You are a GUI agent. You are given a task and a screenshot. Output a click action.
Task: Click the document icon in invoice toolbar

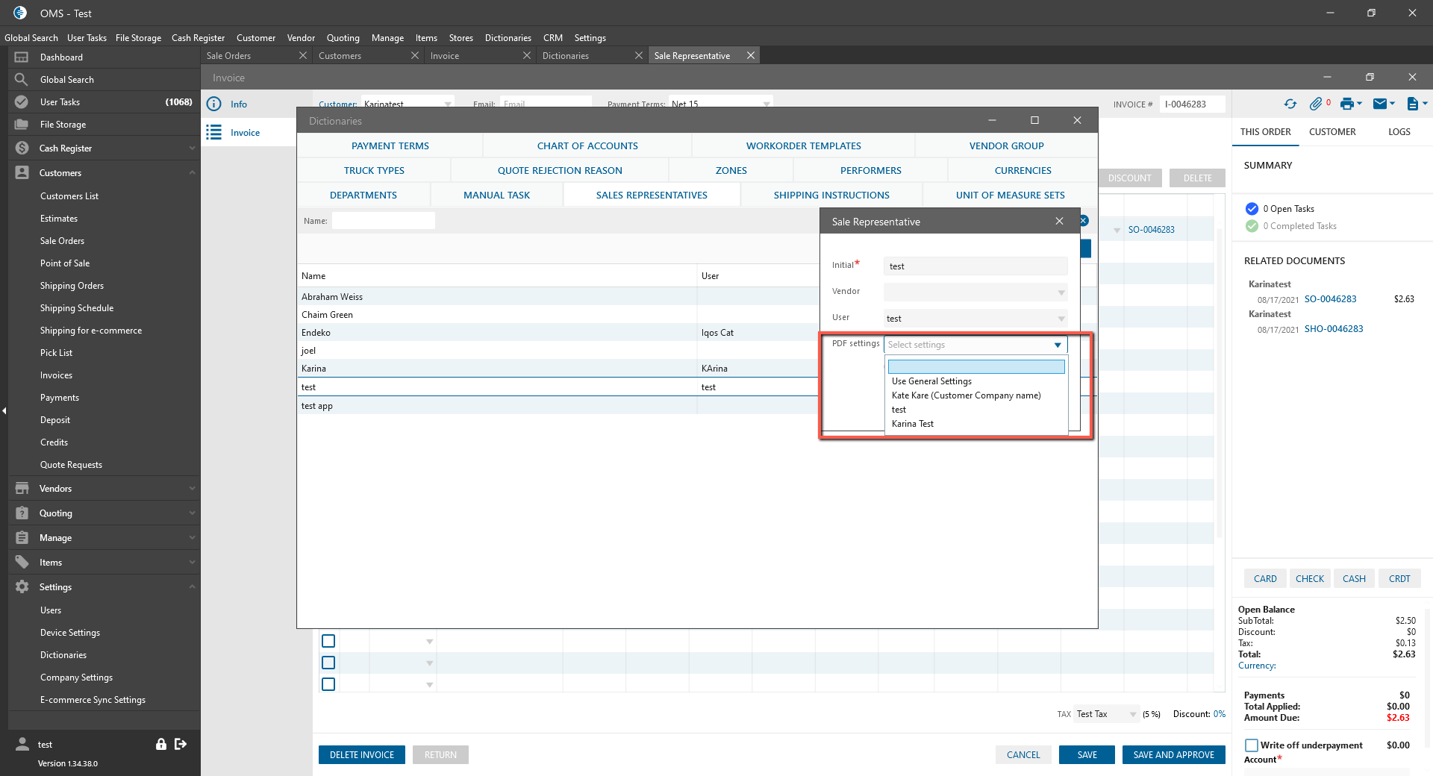(x=1412, y=104)
